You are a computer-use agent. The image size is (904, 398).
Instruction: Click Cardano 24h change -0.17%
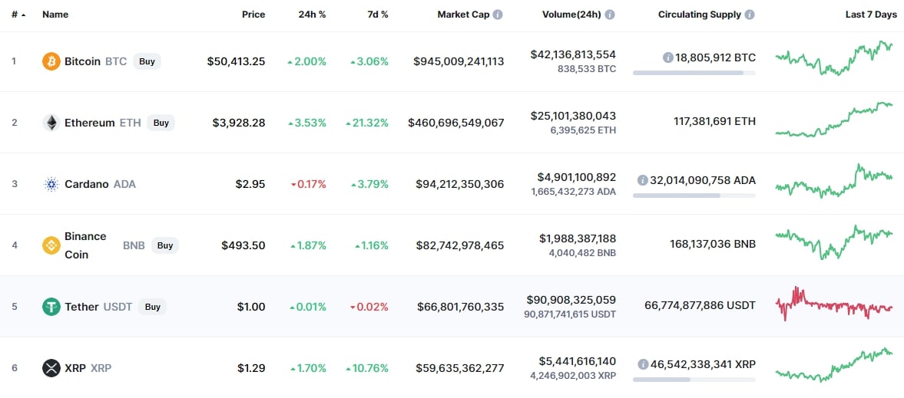(309, 184)
